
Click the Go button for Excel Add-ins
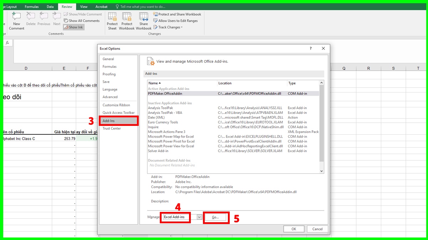pos(216,217)
